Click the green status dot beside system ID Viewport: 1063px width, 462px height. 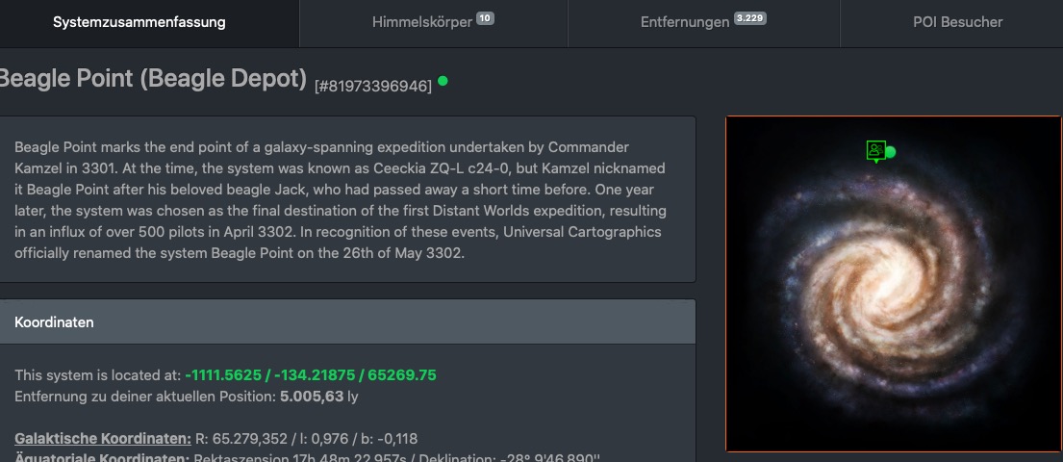click(443, 81)
